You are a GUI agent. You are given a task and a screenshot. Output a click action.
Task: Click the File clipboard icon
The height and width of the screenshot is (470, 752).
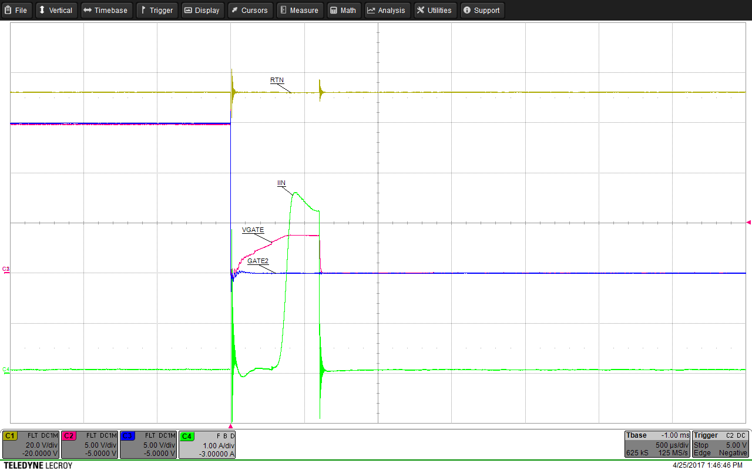7,10
